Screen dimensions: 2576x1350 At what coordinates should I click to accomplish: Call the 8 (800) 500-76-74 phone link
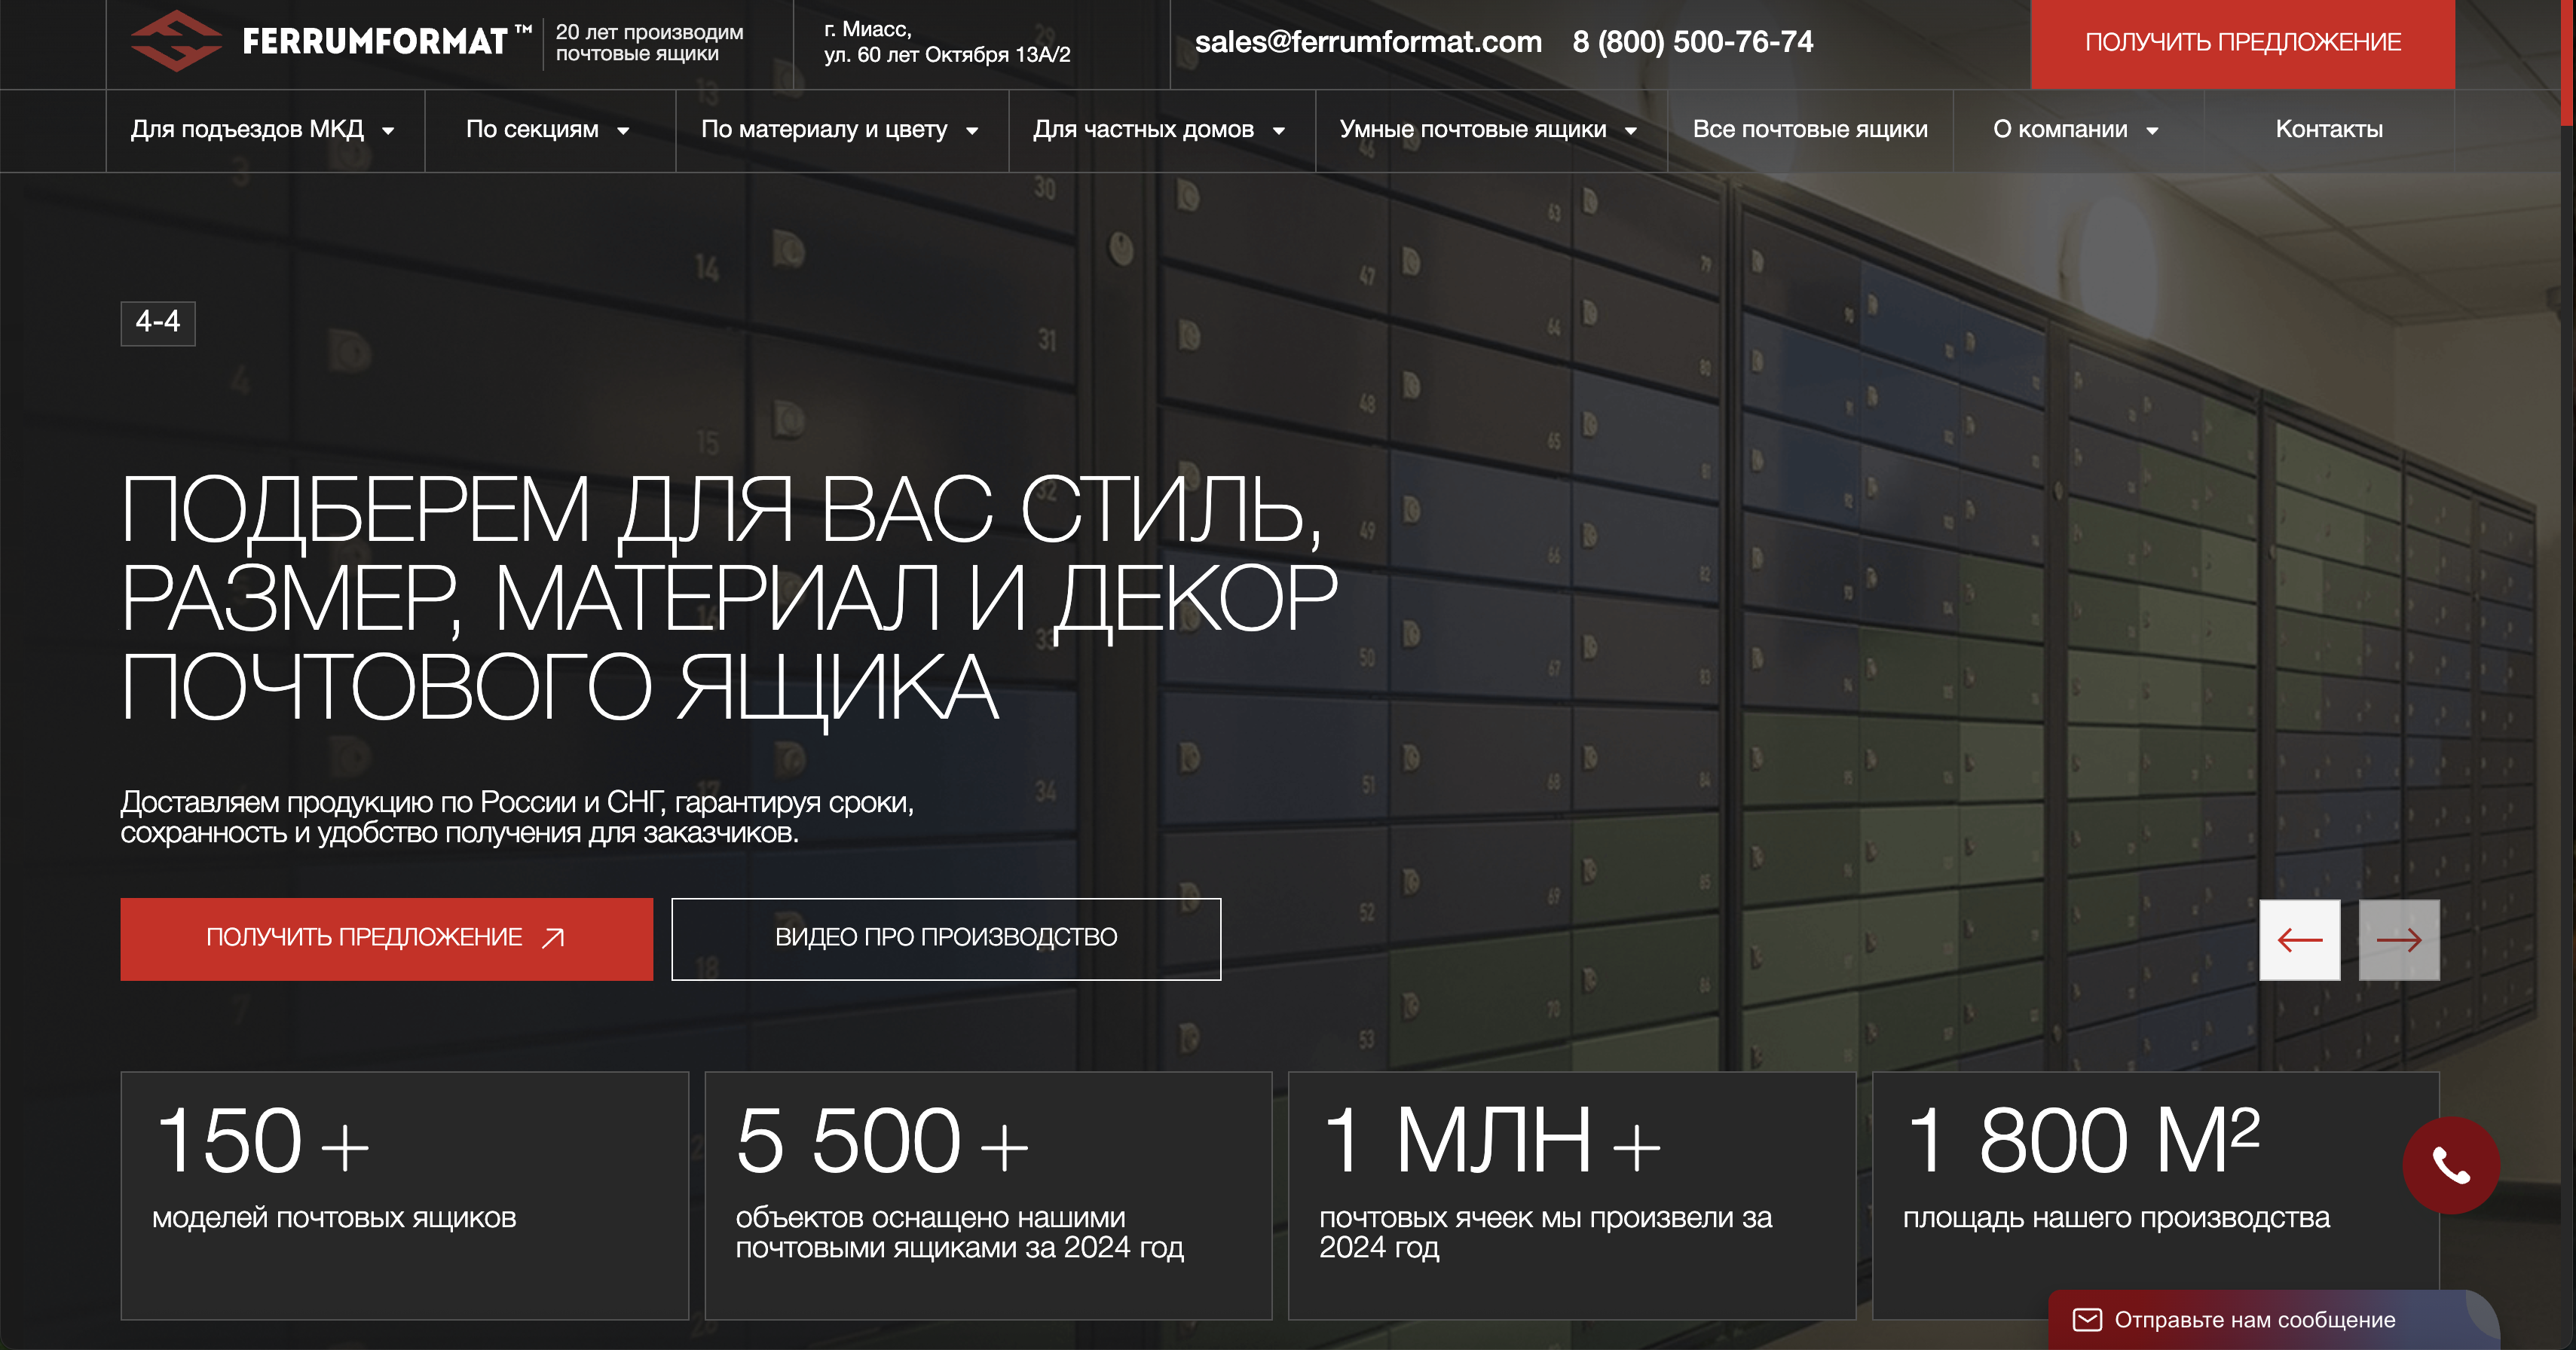(x=1692, y=42)
